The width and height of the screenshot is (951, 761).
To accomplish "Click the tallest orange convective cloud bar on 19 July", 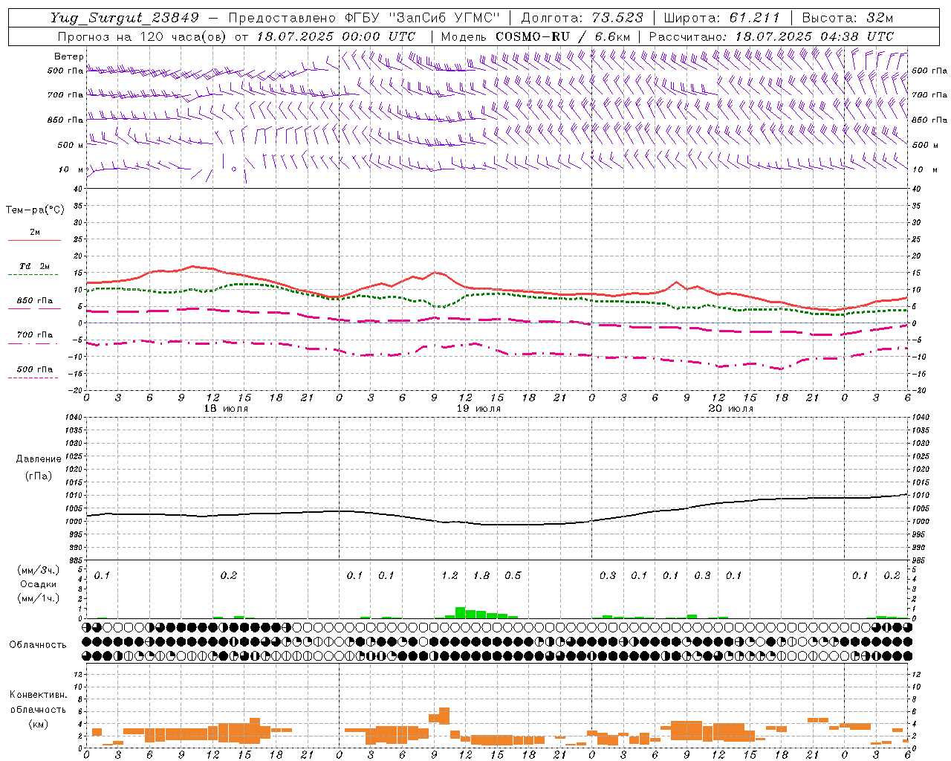I will [x=444, y=716].
